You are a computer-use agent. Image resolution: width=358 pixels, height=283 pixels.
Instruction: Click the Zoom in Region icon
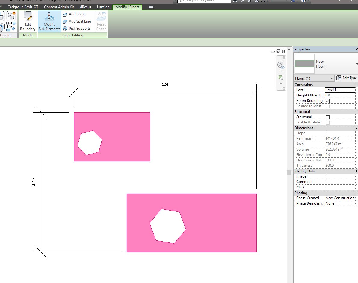pos(281,78)
